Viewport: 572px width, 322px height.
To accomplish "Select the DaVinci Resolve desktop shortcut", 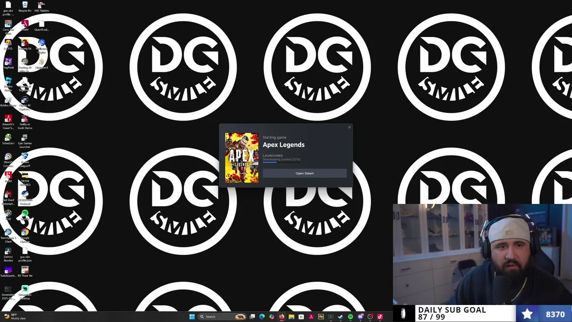I will click(8, 254).
